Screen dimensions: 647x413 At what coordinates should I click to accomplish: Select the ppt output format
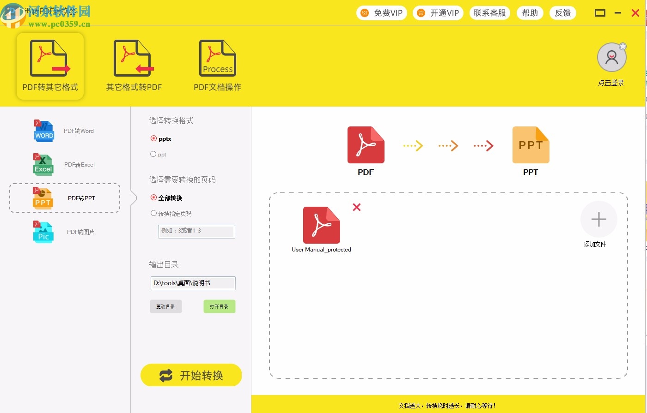(153, 154)
